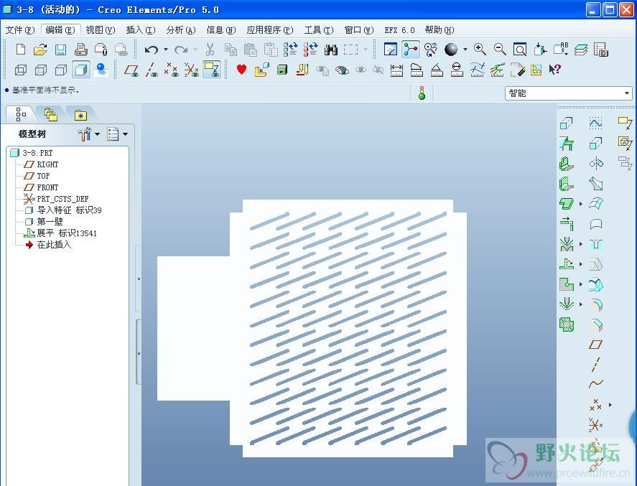Click the 在此插入 marker

tap(48, 244)
